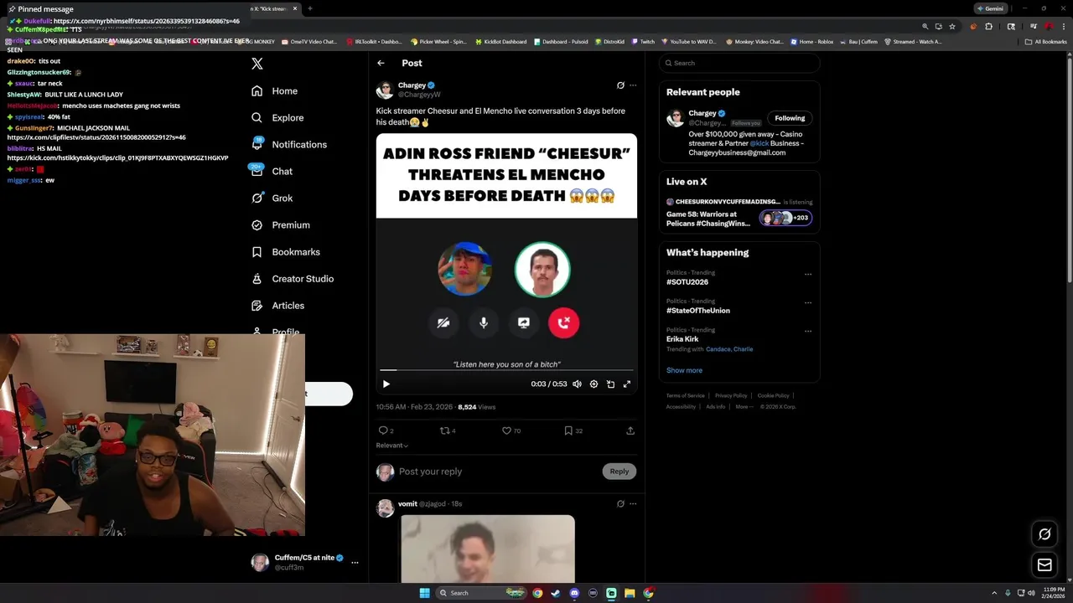The image size is (1073, 603).
Task: Open more options for Erika Kirk trend
Action: (x=808, y=331)
